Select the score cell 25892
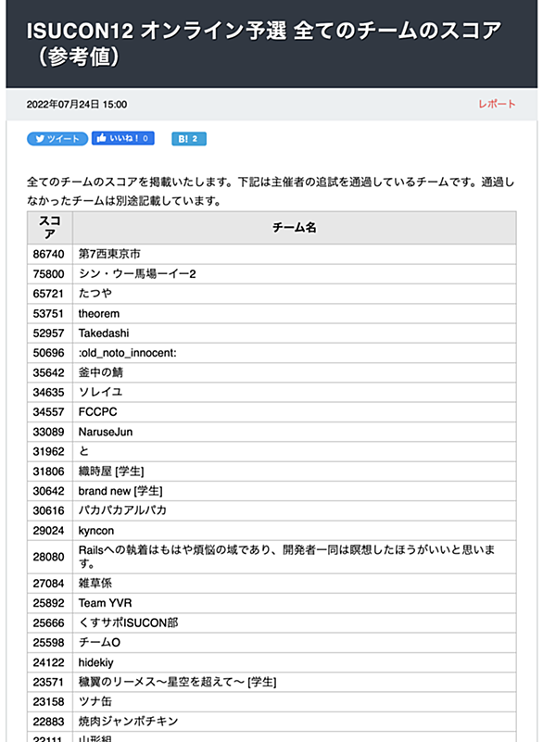This screenshot has width=543, height=742. tap(50, 603)
